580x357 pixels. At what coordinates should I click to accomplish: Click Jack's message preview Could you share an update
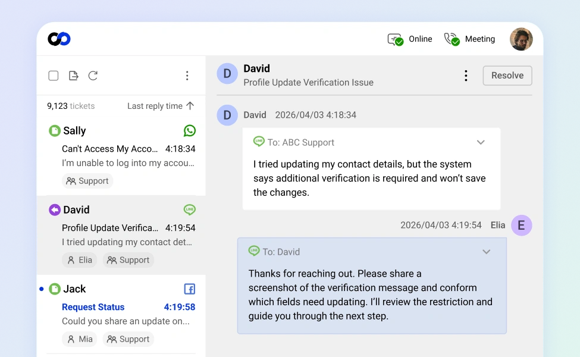click(126, 321)
